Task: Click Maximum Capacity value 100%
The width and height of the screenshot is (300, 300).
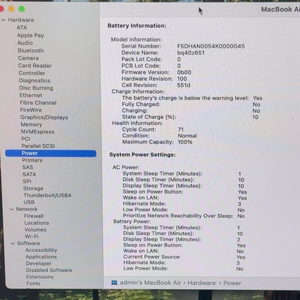Action: [x=185, y=142]
